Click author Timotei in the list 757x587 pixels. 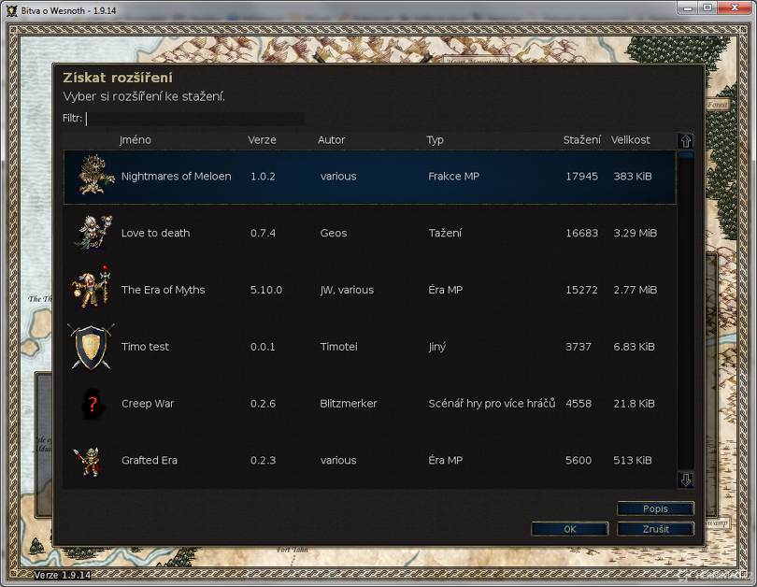click(x=339, y=347)
